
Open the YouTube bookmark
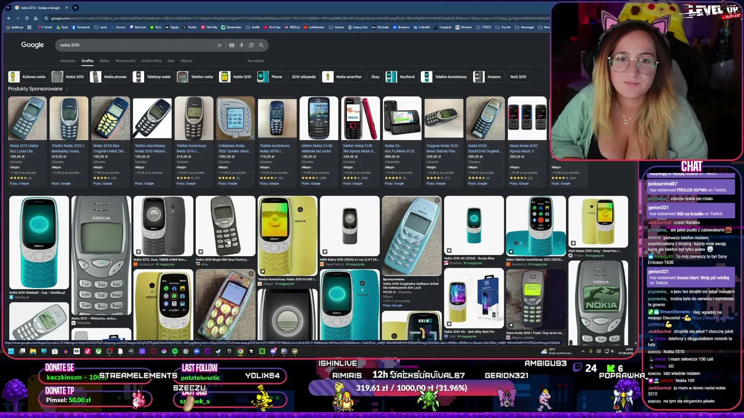click(273, 27)
